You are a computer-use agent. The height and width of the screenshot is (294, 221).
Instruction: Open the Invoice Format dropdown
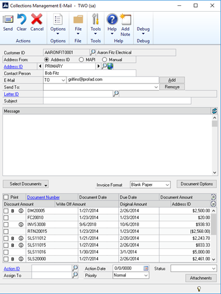click(167, 185)
